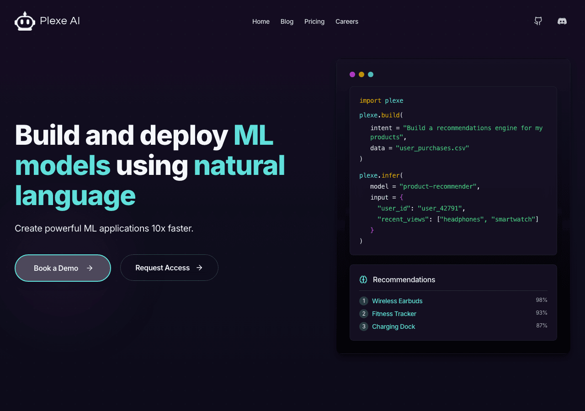Click the plexe.infer( code line
585x411 pixels.
(x=381, y=175)
